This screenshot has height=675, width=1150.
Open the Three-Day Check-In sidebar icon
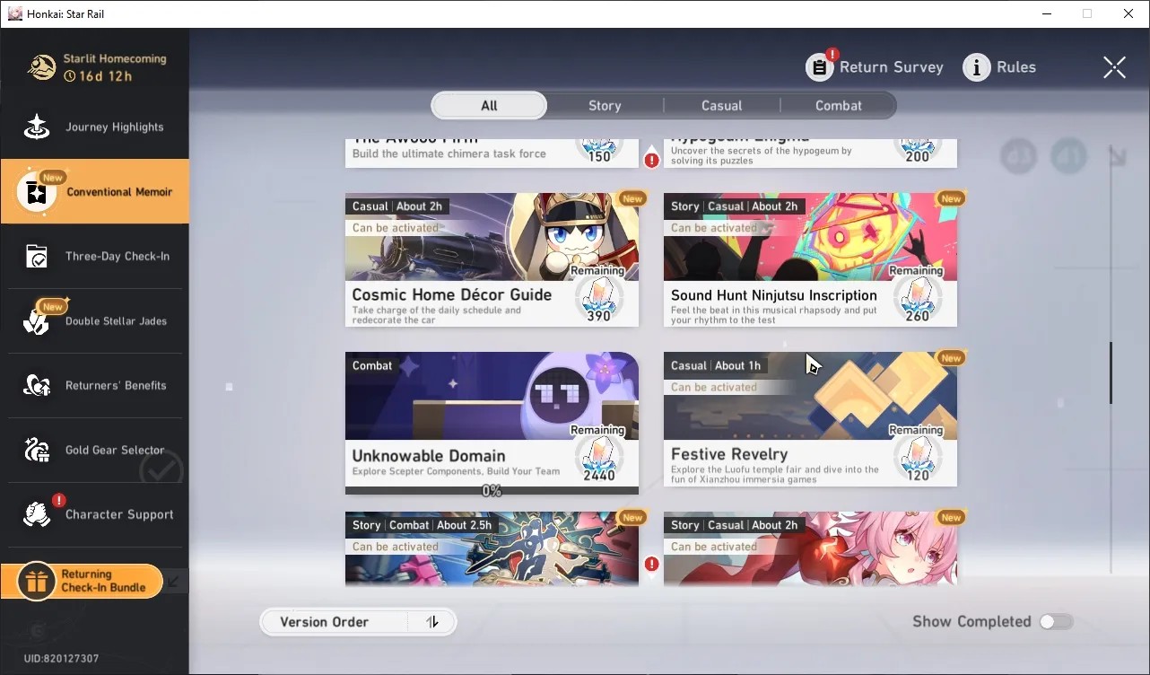pyautogui.click(x=37, y=257)
